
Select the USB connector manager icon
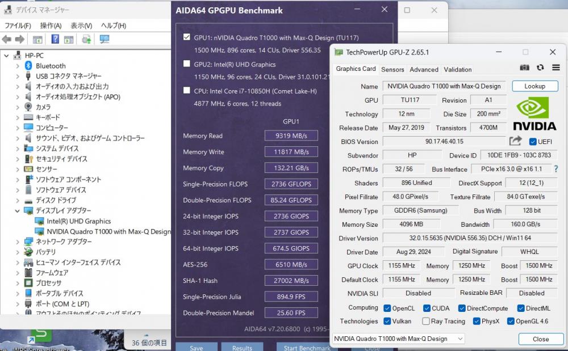28,76
